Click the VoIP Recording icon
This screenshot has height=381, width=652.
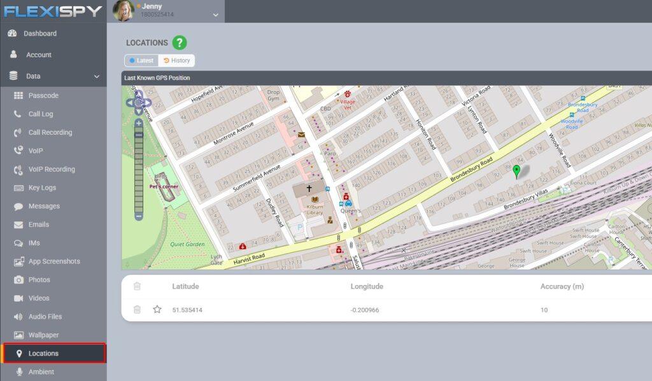pos(18,170)
